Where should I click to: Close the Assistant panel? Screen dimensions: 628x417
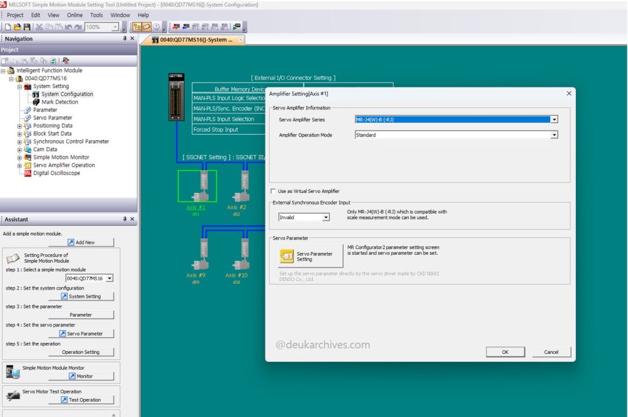pos(132,219)
